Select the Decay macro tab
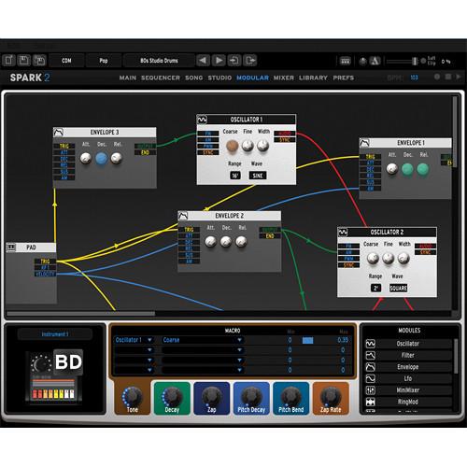Screen dimensions: 467x467 [172, 399]
